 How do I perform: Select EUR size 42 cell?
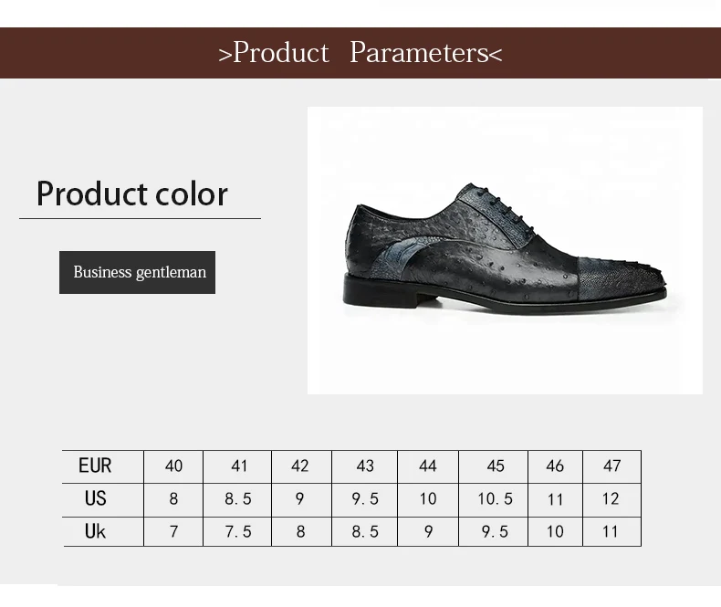(300, 466)
